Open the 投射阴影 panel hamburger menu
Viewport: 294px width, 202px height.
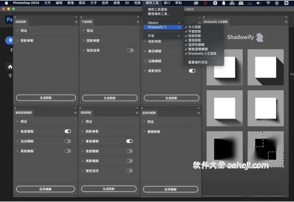pos(76,22)
